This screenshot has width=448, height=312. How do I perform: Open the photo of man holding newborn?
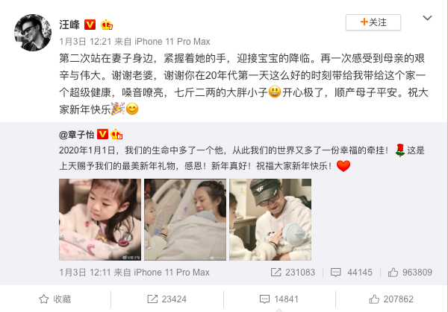coord(270,220)
